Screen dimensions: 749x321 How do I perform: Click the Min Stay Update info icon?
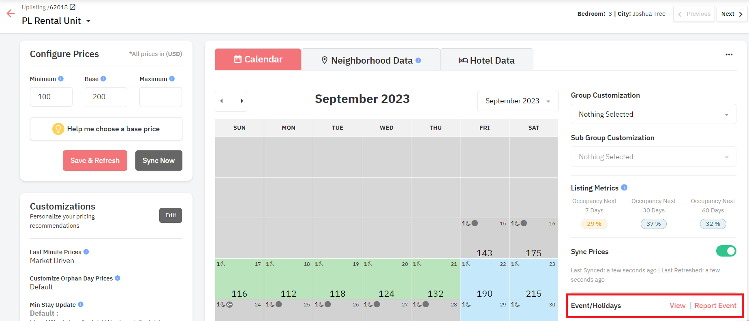coord(81,304)
